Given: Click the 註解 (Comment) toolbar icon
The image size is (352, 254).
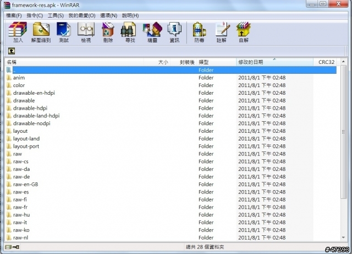Looking at the screenshot, I should click(x=222, y=32).
